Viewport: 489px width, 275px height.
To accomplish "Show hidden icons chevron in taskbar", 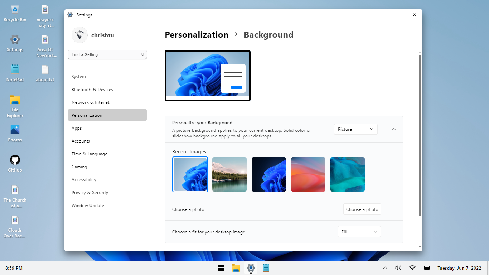I will point(385,268).
